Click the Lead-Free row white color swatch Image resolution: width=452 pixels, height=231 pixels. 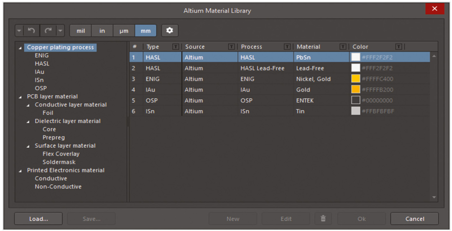(x=355, y=68)
